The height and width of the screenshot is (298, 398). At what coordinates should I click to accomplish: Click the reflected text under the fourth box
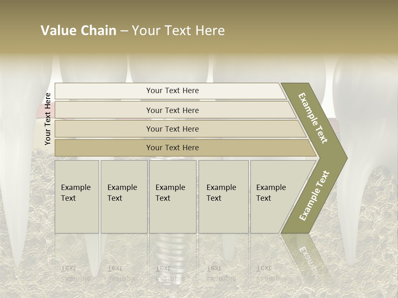coord(221,273)
